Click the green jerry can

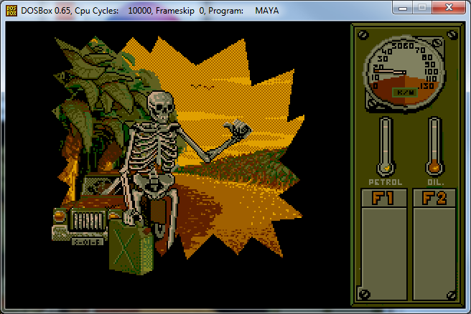[131, 246]
